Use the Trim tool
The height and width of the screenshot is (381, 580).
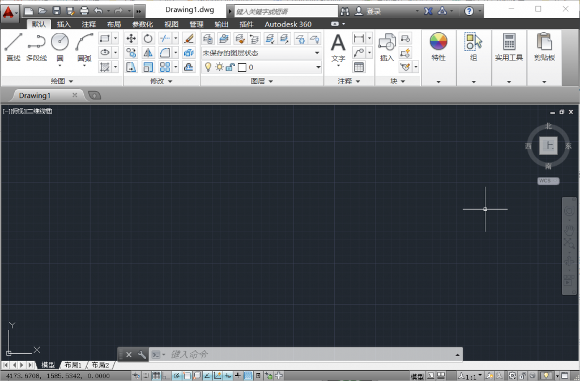[x=165, y=38]
